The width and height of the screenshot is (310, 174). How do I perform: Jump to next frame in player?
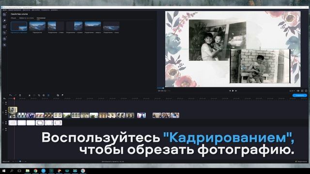[x=236, y=91]
